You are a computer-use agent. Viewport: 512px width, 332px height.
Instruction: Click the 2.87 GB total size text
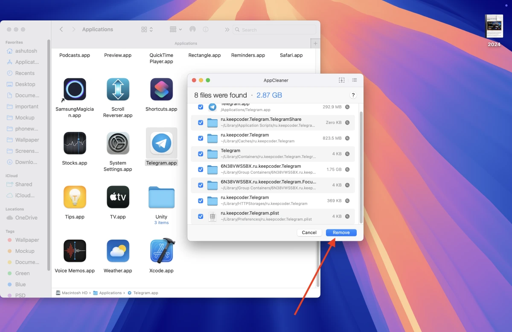269,95
